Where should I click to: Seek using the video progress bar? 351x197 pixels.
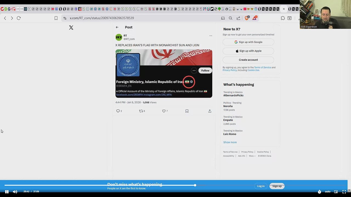[x=175, y=185]
